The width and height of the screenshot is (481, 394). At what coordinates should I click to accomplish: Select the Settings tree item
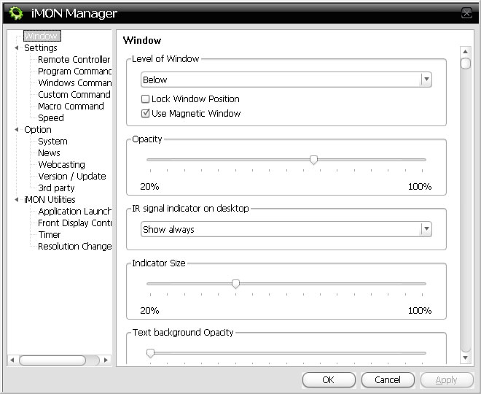[x=41, y=48]
